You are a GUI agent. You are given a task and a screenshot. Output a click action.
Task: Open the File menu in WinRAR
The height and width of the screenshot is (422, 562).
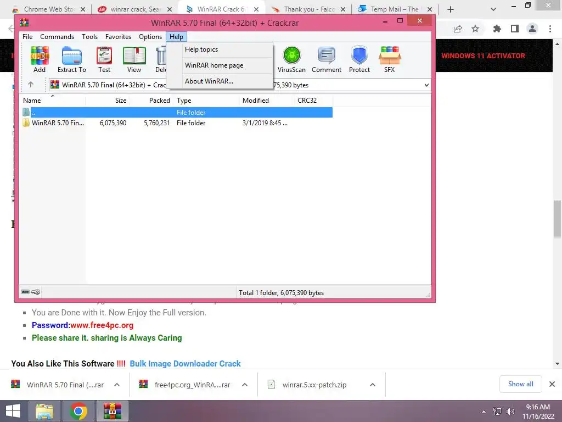pos(27,37)
